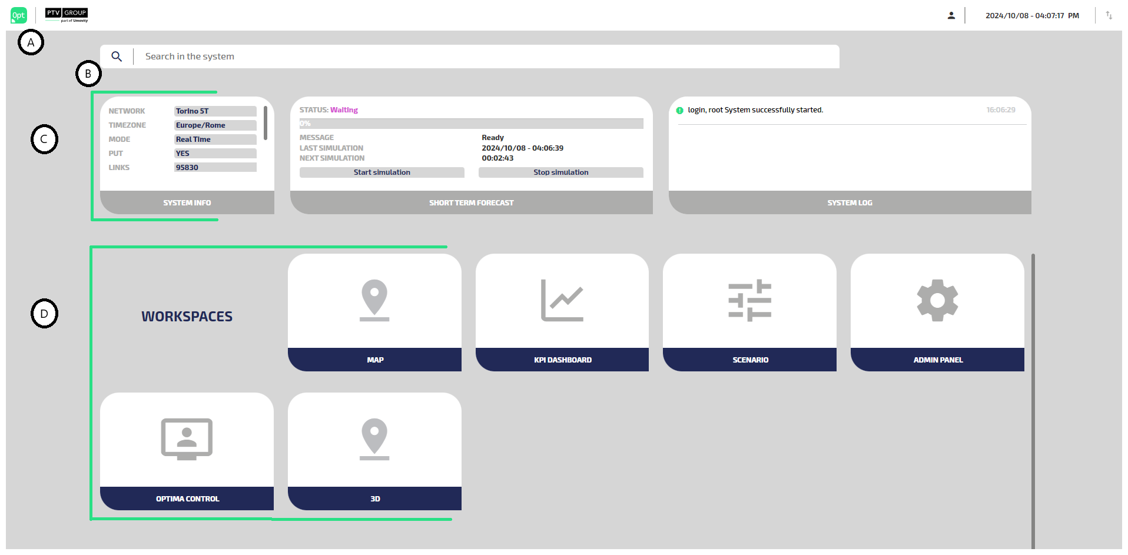1128x555 pixels.
Task: Click the green Opt logo icon
Action: coord(19,15)
